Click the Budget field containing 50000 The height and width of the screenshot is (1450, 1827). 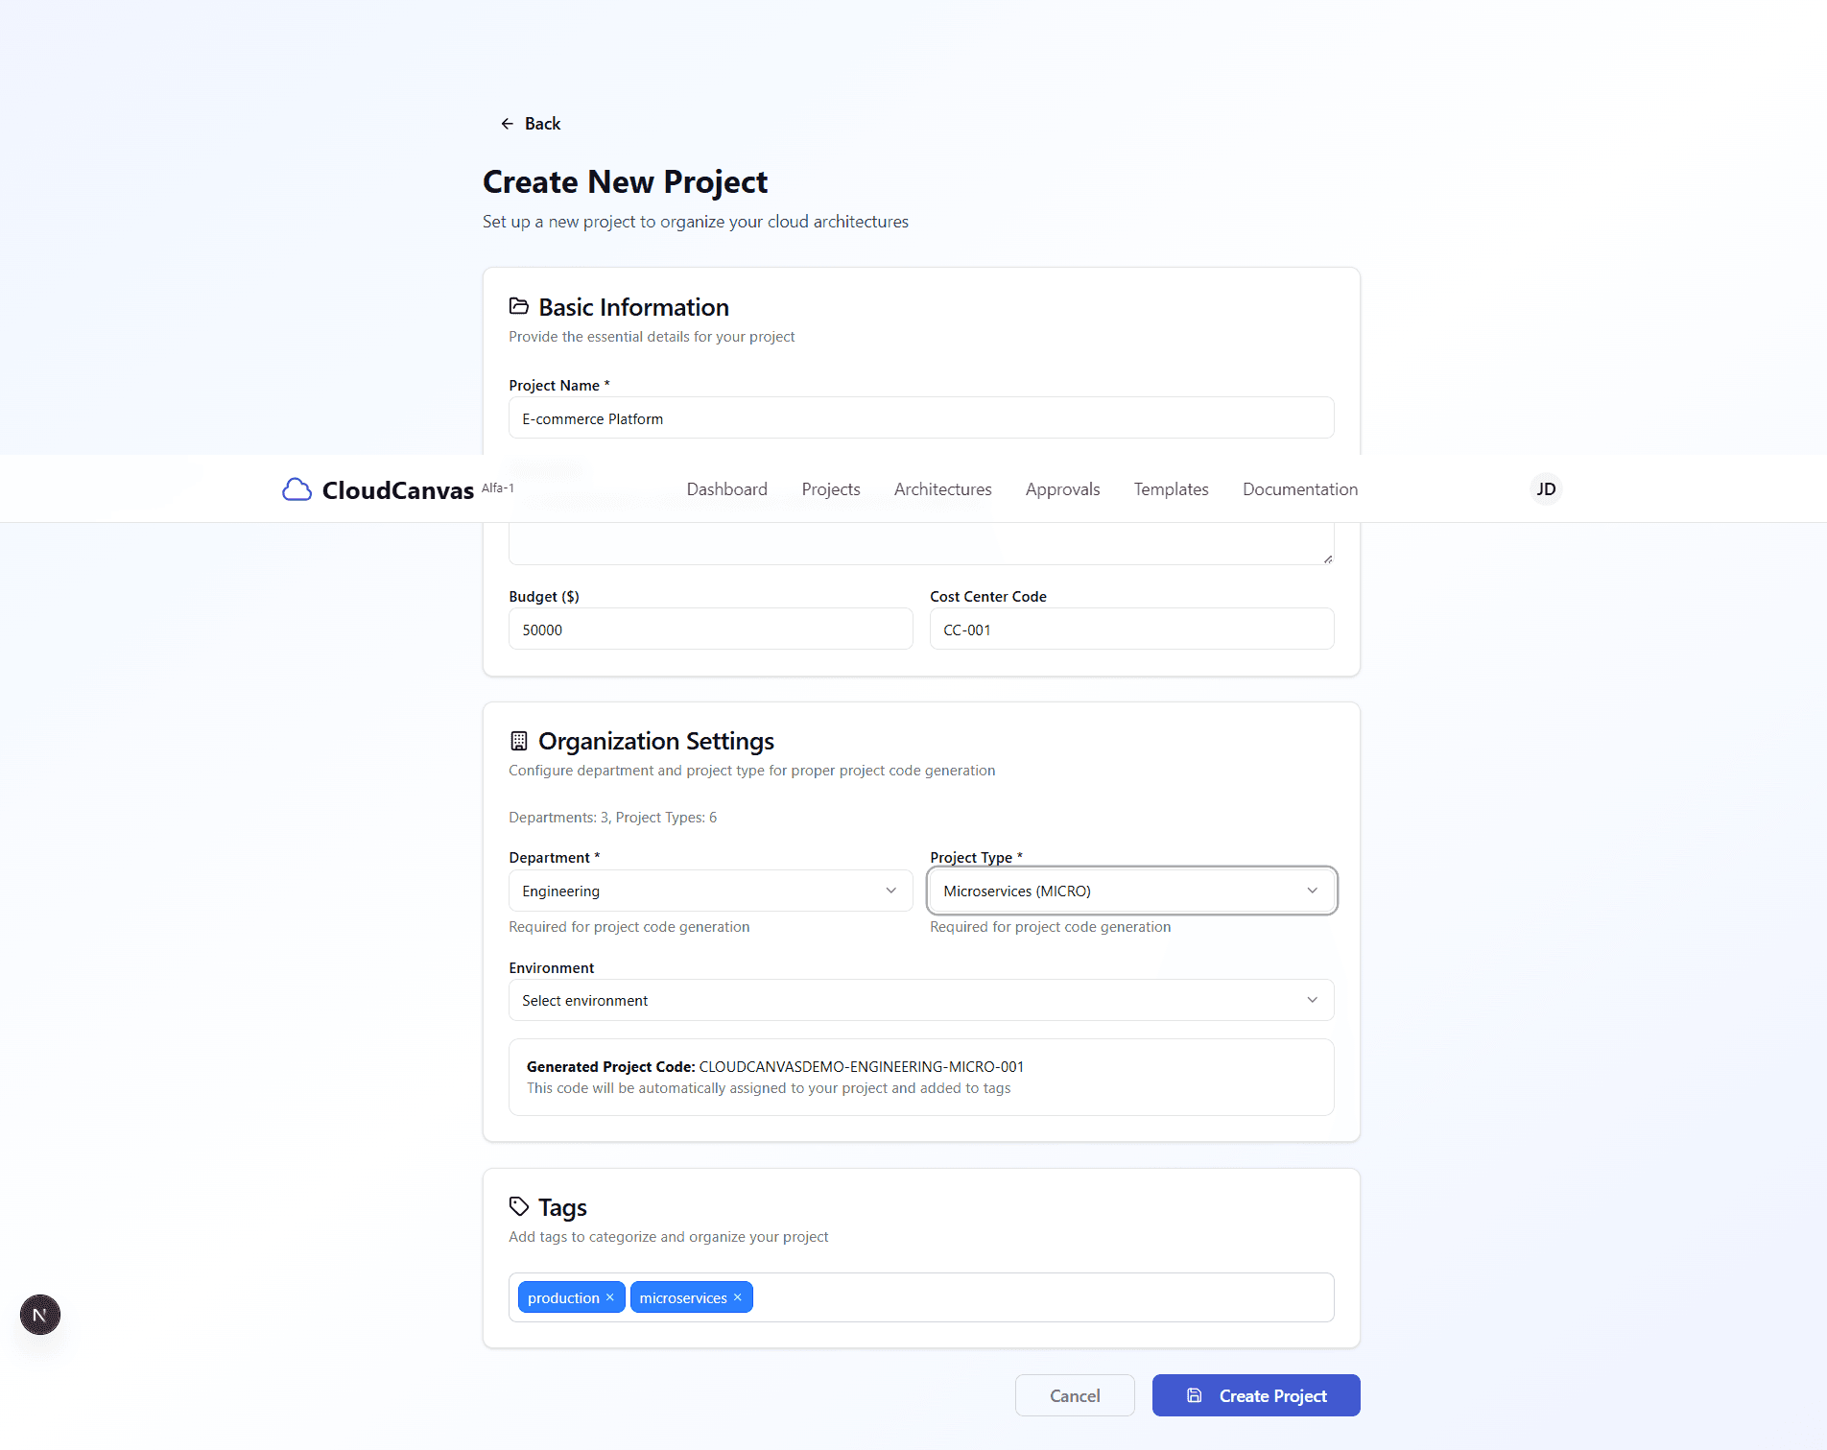tap(710, 629)
